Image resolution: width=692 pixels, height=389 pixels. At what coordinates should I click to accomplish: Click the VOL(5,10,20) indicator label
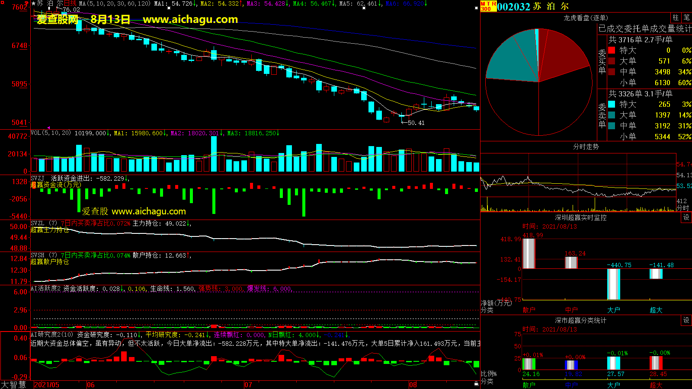51,133
